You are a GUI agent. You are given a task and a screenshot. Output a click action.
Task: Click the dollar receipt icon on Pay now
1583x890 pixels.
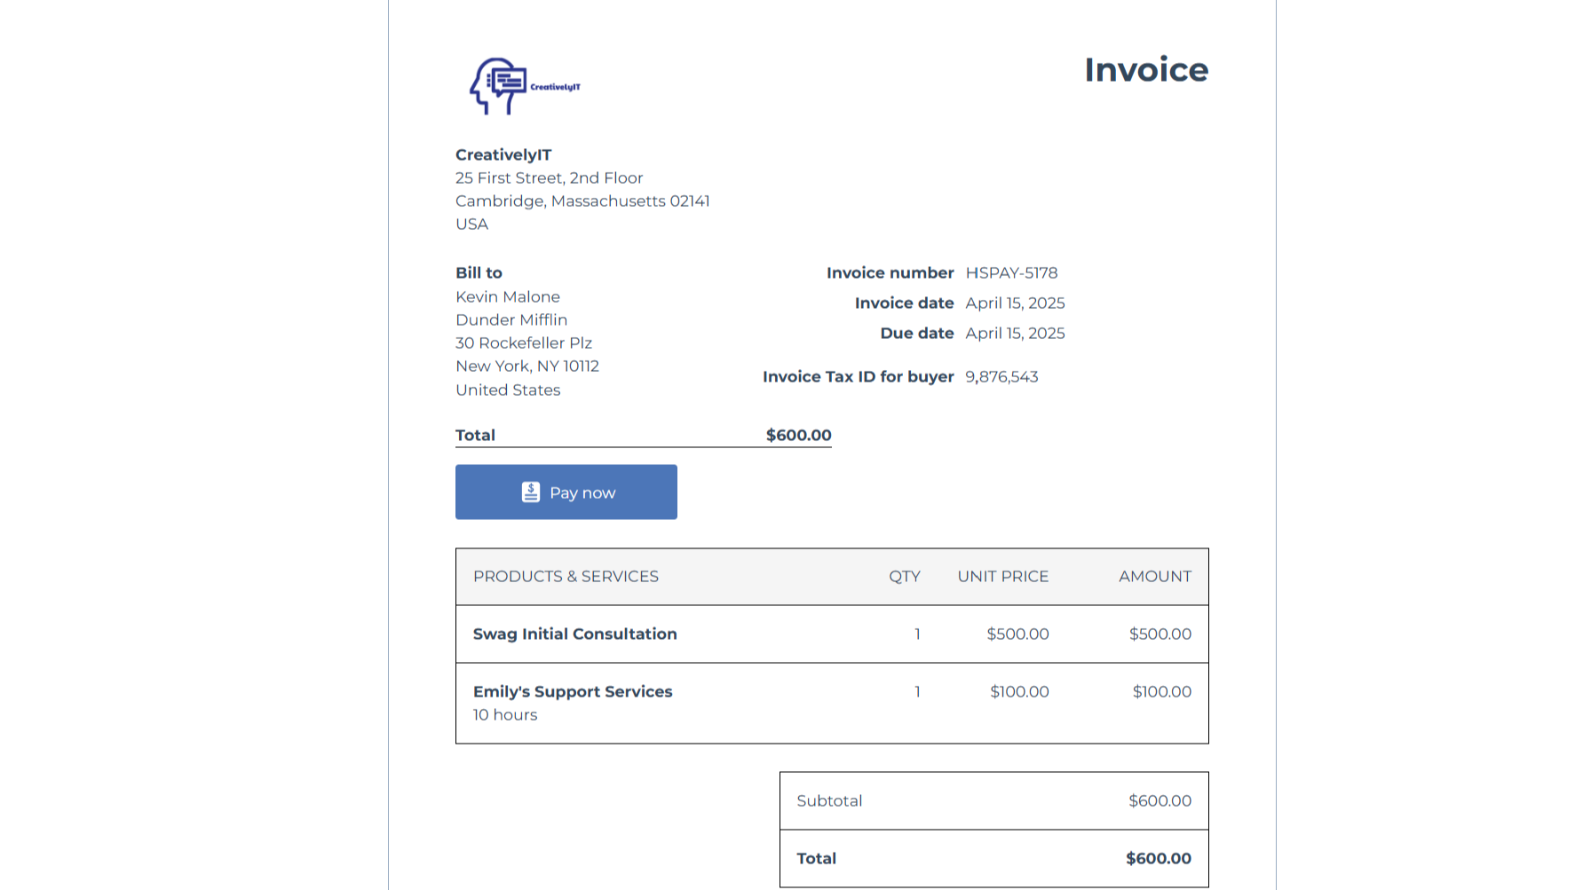point(530,492)
